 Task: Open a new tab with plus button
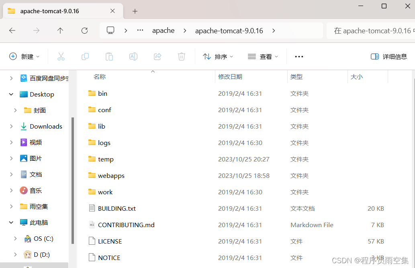coord(135,11)
